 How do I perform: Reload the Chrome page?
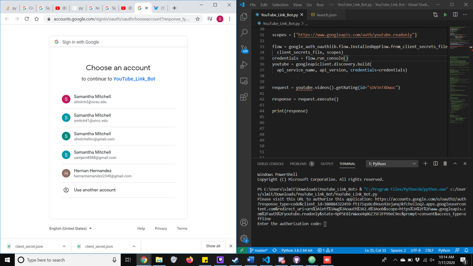point(26,19)
